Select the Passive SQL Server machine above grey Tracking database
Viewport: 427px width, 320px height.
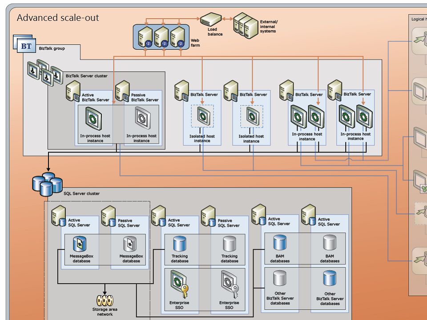click(x=208, y=216)
